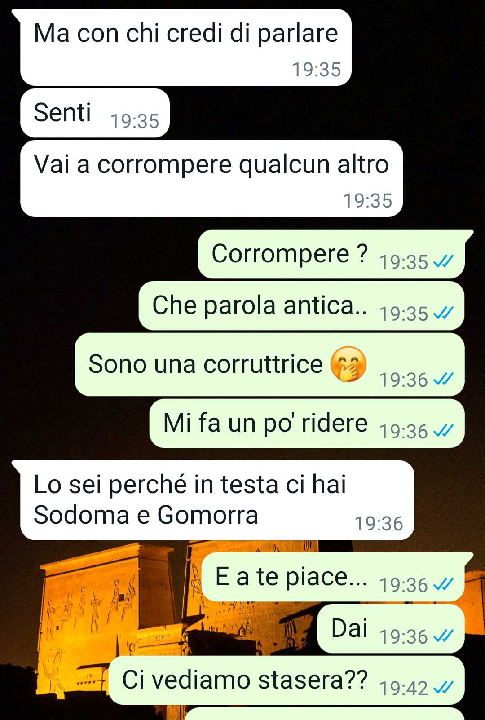
Task: Tap the double-check on the 'Dai' message
Action: (x=443, y=636)
